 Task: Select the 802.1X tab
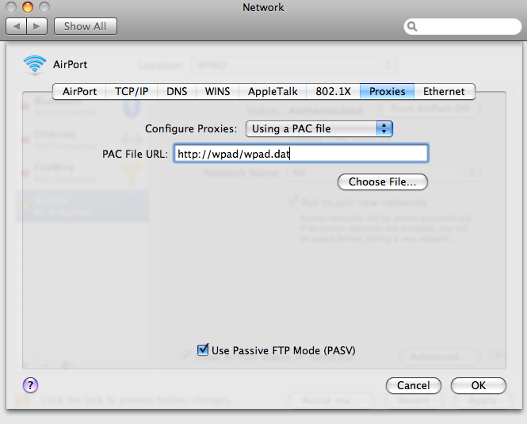(333, 91)
